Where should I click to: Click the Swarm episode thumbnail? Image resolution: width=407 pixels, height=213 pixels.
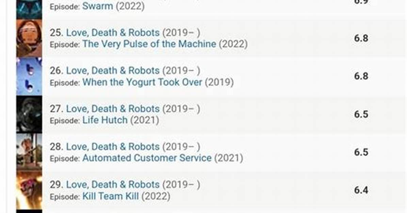[29, 9]
